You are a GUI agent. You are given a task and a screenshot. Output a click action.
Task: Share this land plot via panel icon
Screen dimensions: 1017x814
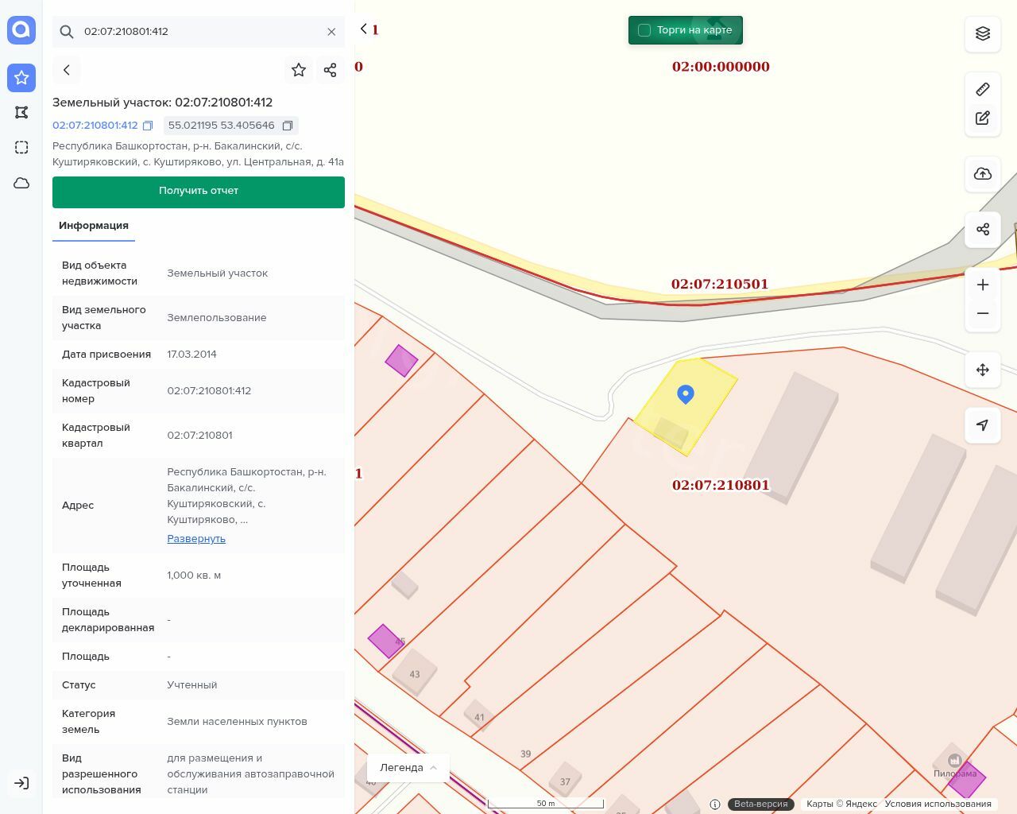click(331, 70)
